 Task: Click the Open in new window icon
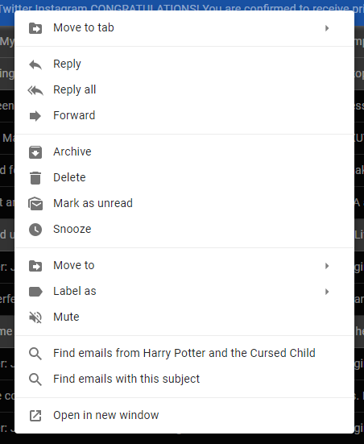[35, 416]
